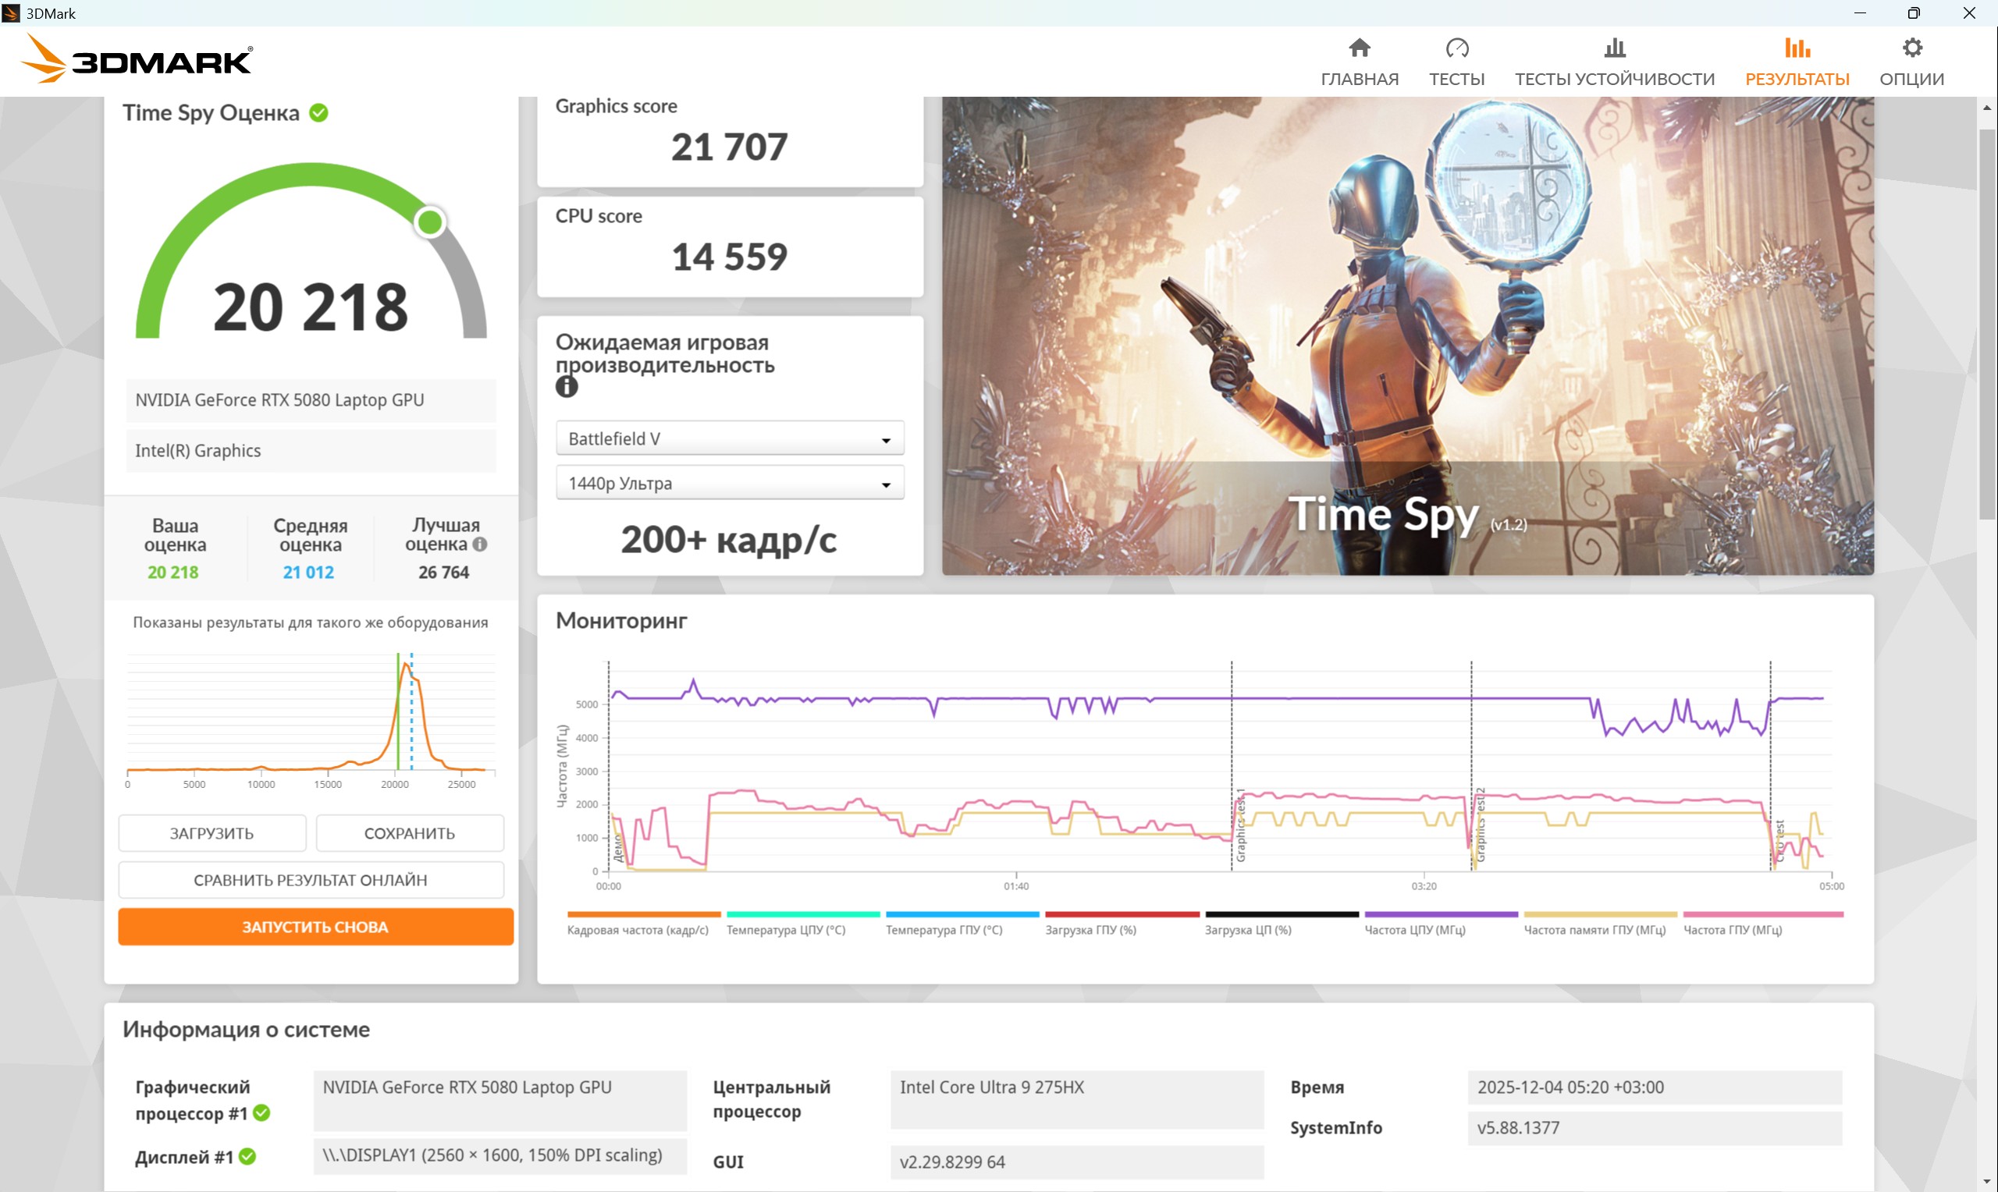1998x1192 pixels.
Task: Click the SystemInfo version v5.88.1377
Action: (1654, 1128)
